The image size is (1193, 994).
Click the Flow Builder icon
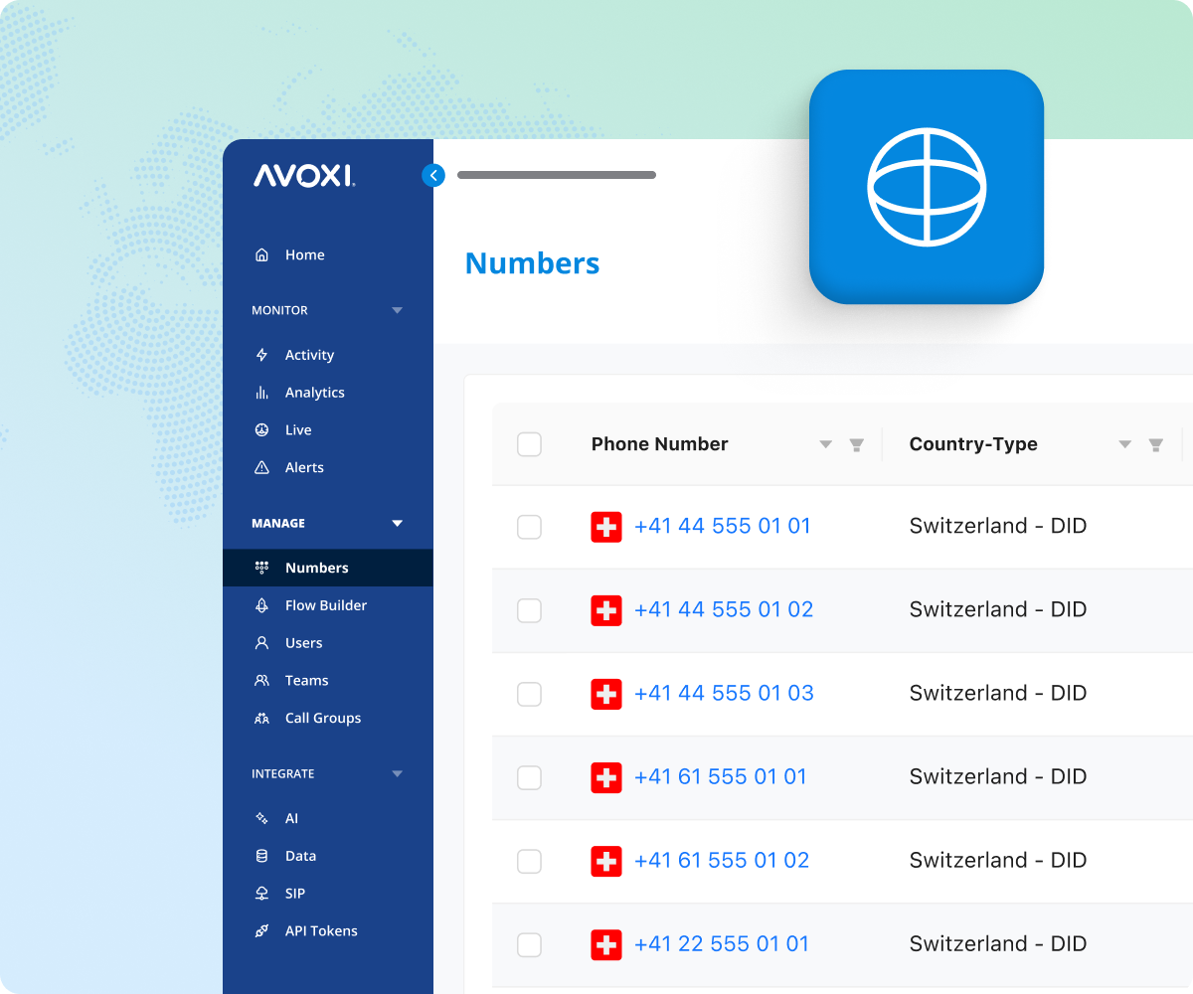point(261,605)
